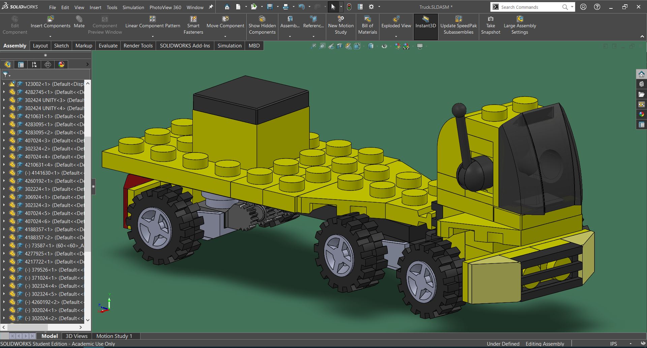647x348 pixels.
Task: Open the Save button dropdown arrow
Action: tap(278, 7)
